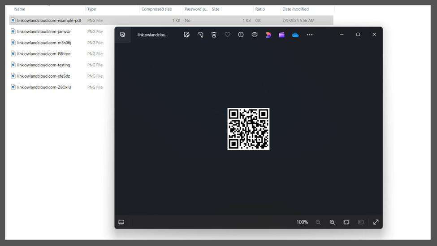The height and width of the screenshot is (246, 437).
Task: Open Microsoft Designer from the Photos toolbar
Action: 268,35
